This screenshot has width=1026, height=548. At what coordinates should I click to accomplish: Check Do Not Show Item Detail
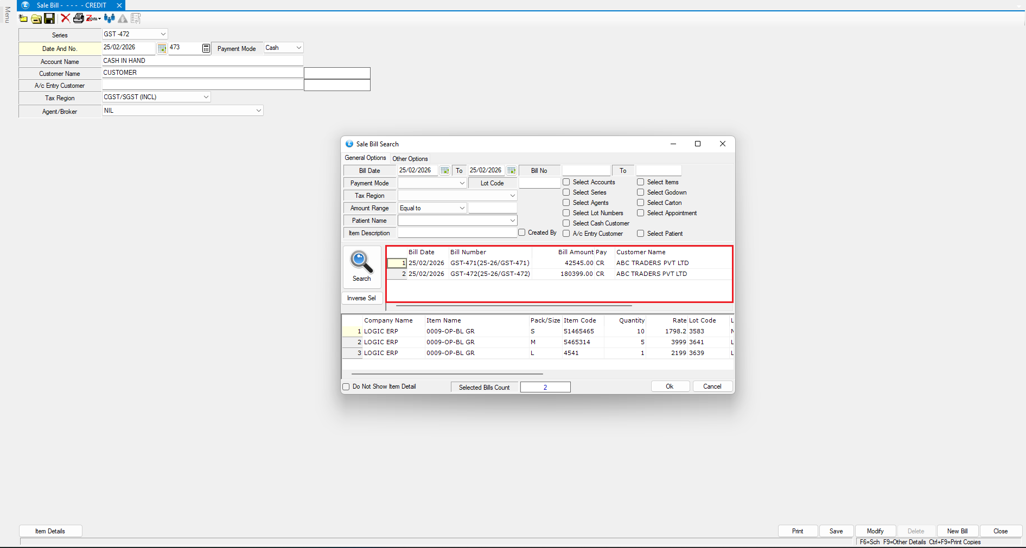point(346,387)
